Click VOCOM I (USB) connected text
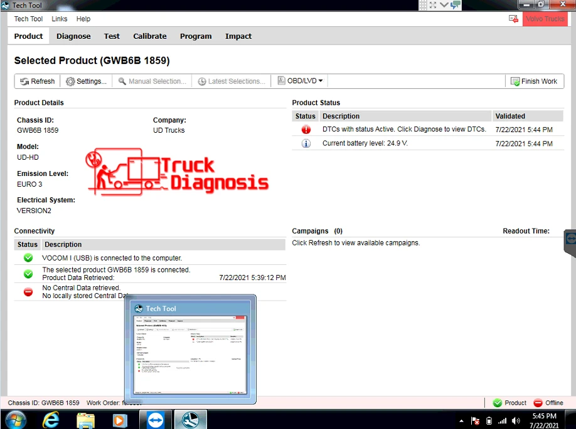The image size is (576, 429). coord(112,258)
